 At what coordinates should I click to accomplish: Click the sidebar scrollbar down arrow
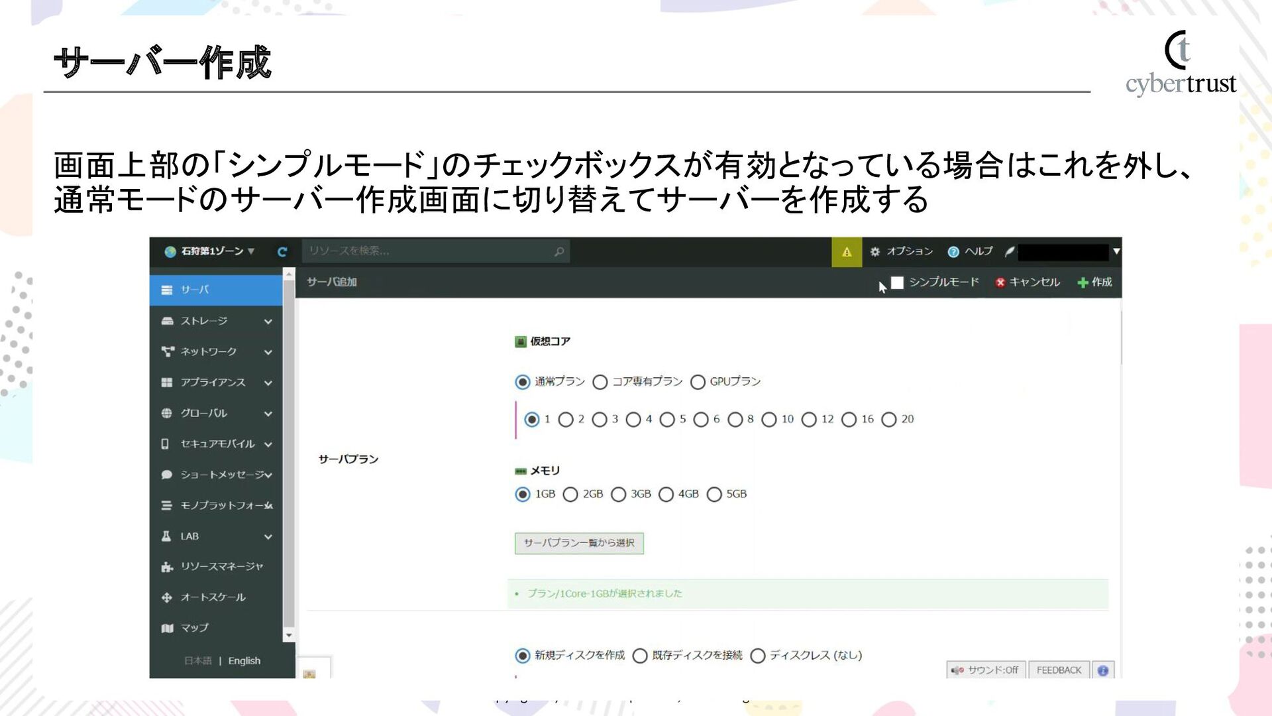pyautogui.click(x=289, y=635)
